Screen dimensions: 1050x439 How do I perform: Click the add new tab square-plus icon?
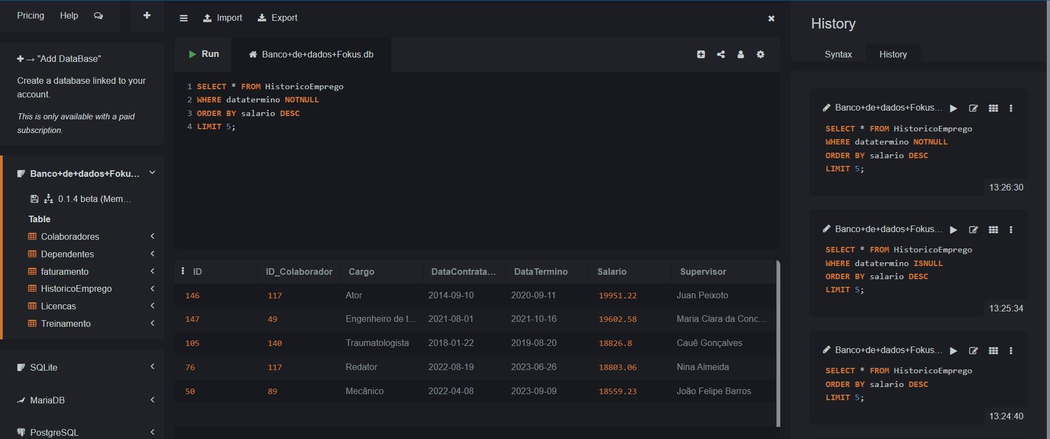tap(701, 54)
